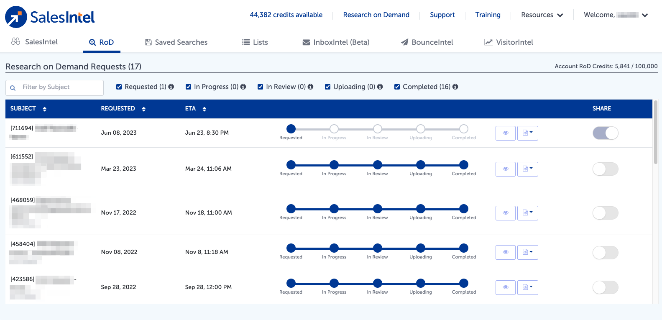662x320 pixels.
Task: Click the Nov 17, 2022 requested date
Action: 119,212
